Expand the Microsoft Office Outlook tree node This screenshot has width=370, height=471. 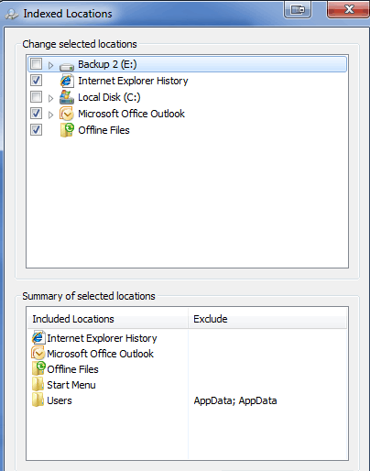50,115
